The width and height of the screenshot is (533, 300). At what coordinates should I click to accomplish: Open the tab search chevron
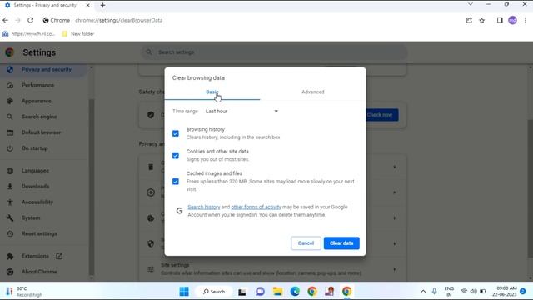pyautogui.click(x=470, y=4)
